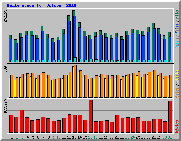Click the orange Visits bar for day 1
181x141 pixels.
pyautogui.click(x=12, y=86)
